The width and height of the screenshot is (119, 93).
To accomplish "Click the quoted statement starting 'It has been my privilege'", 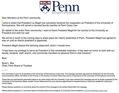I will tap(58, 52).
